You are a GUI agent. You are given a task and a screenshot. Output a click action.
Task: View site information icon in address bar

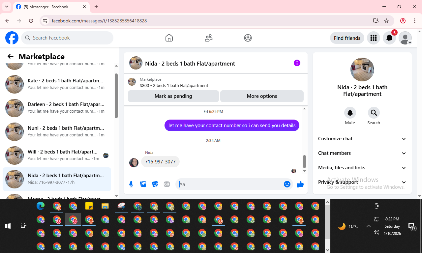pyautogui.click(x=45, y=21)
